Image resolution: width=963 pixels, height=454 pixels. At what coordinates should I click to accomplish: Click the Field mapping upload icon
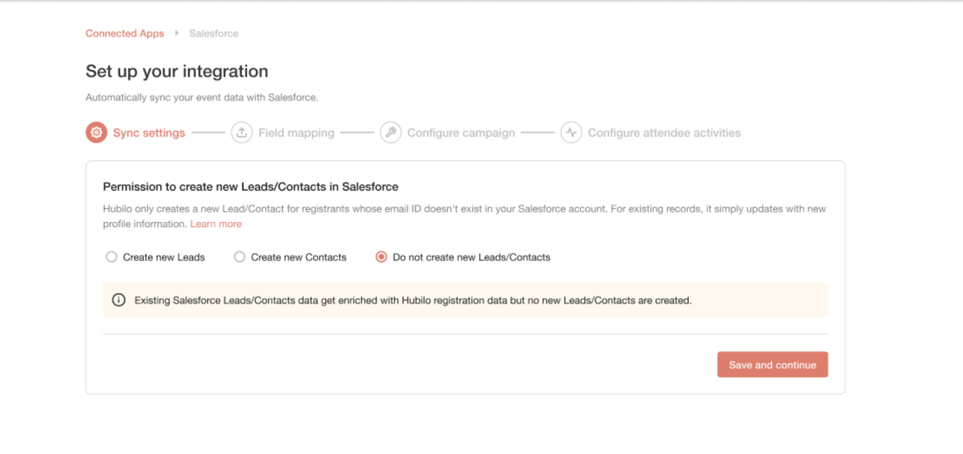pyautogui.click(x=242, y=133)
